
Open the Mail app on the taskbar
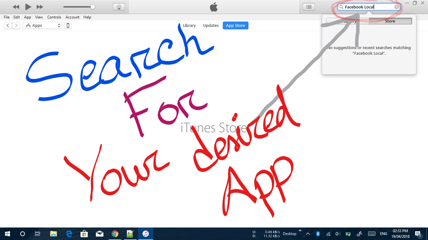pyautogui.click(x=100, y=234)
